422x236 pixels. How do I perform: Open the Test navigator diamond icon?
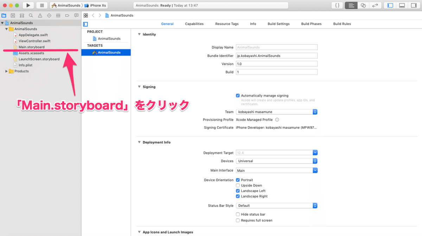[x=49, y=15]
